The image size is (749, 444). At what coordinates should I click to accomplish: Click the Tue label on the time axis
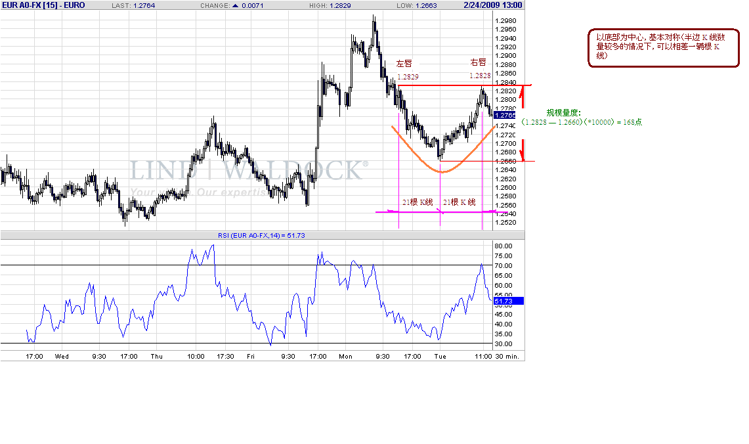440,357
